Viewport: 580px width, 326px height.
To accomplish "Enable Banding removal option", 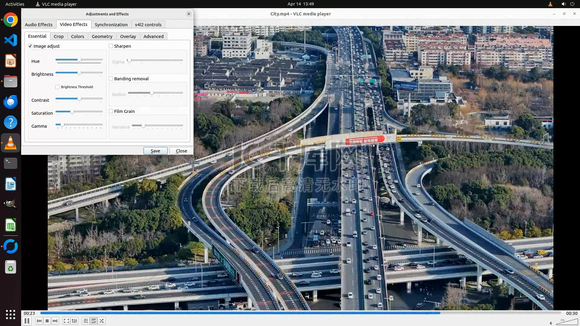I will (x=111, y=78).
